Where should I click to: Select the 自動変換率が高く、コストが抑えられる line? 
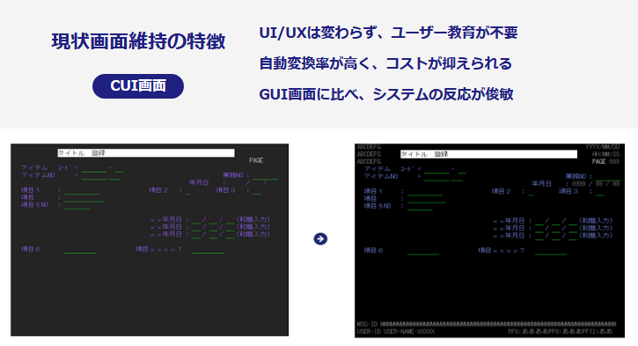[385, 63]
